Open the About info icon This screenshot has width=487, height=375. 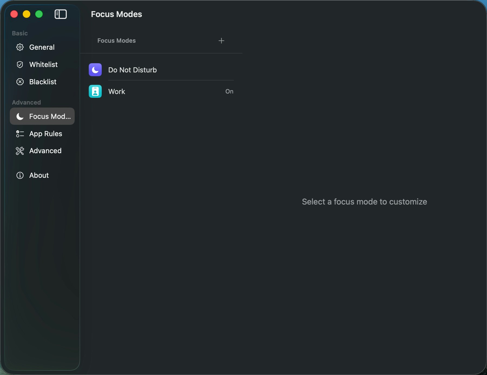tap(20, 175)
